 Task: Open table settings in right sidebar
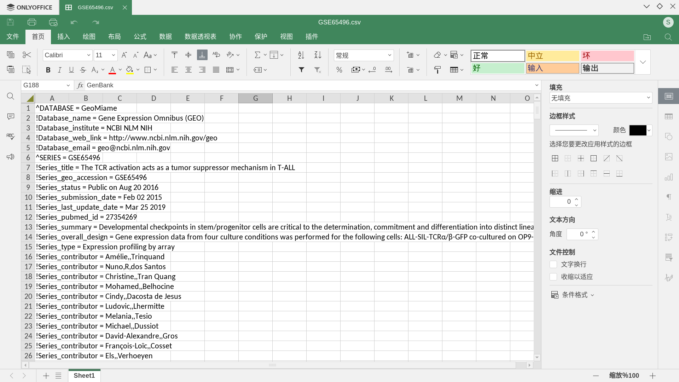tap(668, 116)
